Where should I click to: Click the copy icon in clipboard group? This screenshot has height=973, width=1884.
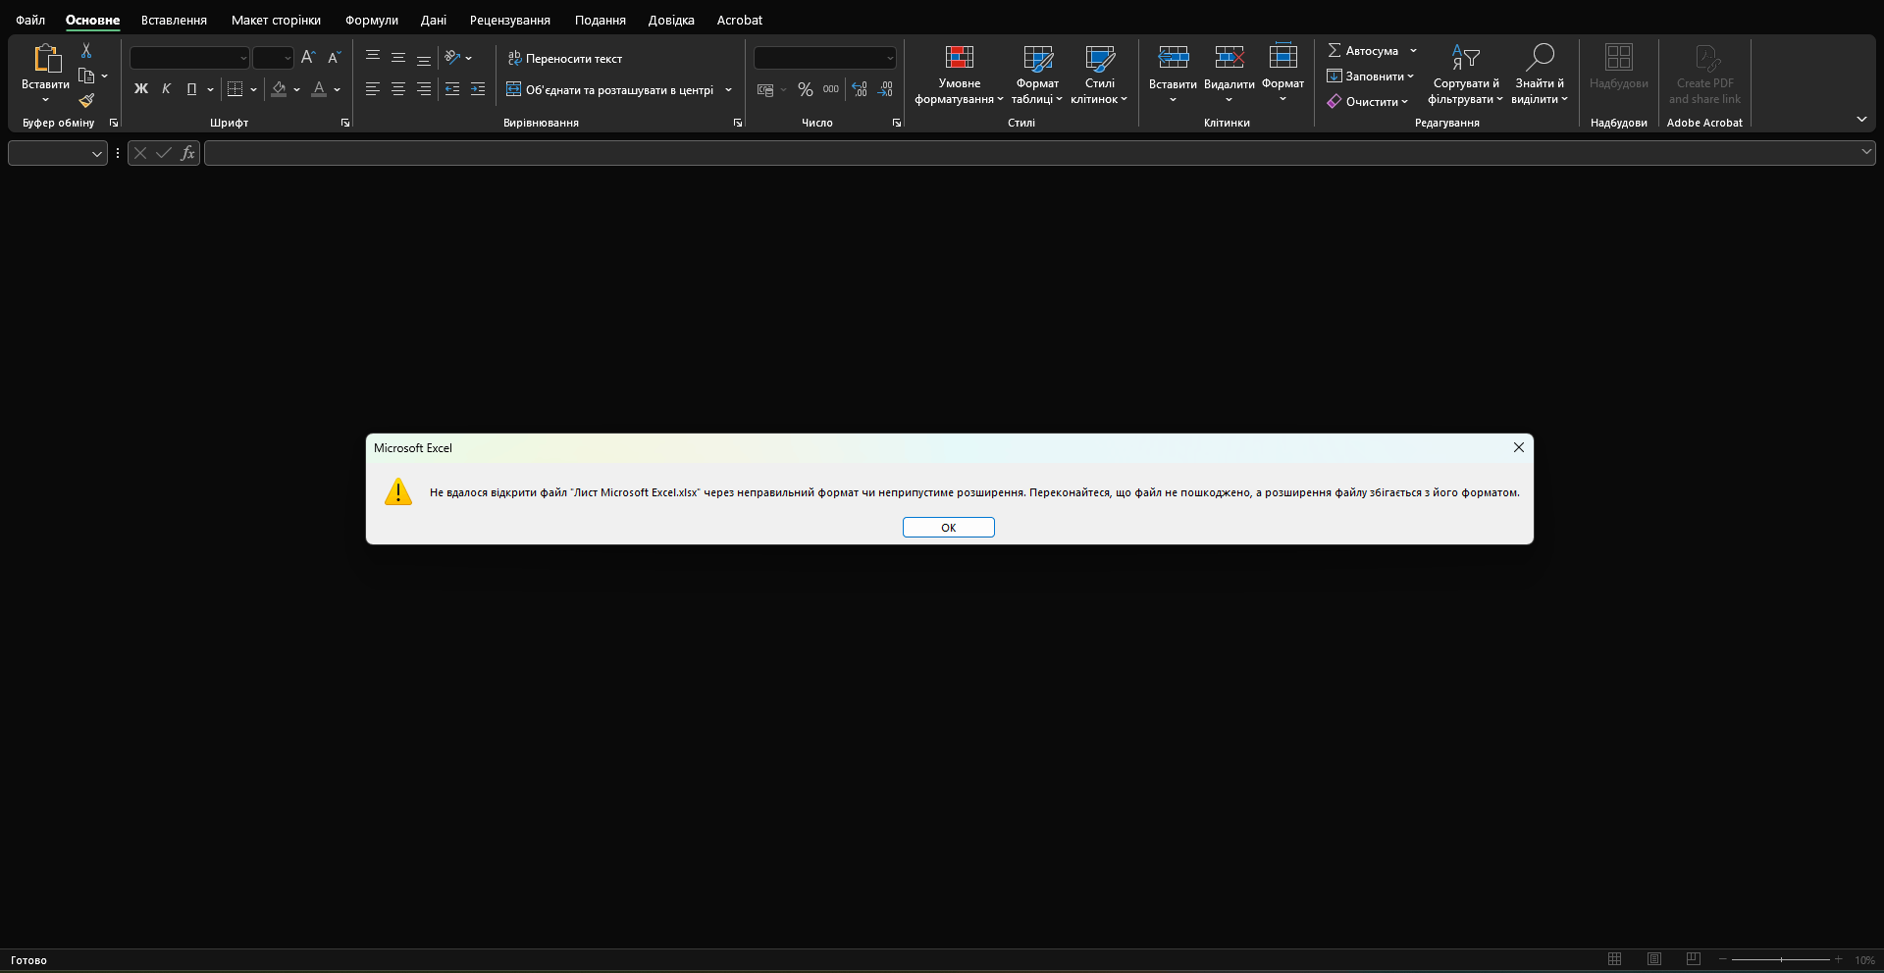(x=86, y=76)
